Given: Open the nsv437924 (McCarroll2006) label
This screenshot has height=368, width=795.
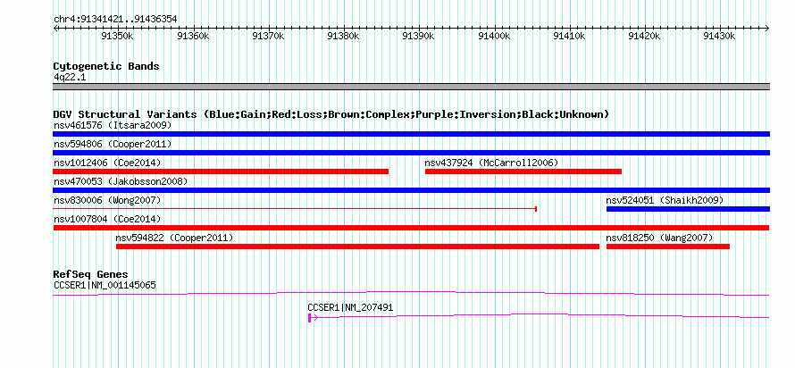Looking at the screenshot, I should click(x=490, y=163).
